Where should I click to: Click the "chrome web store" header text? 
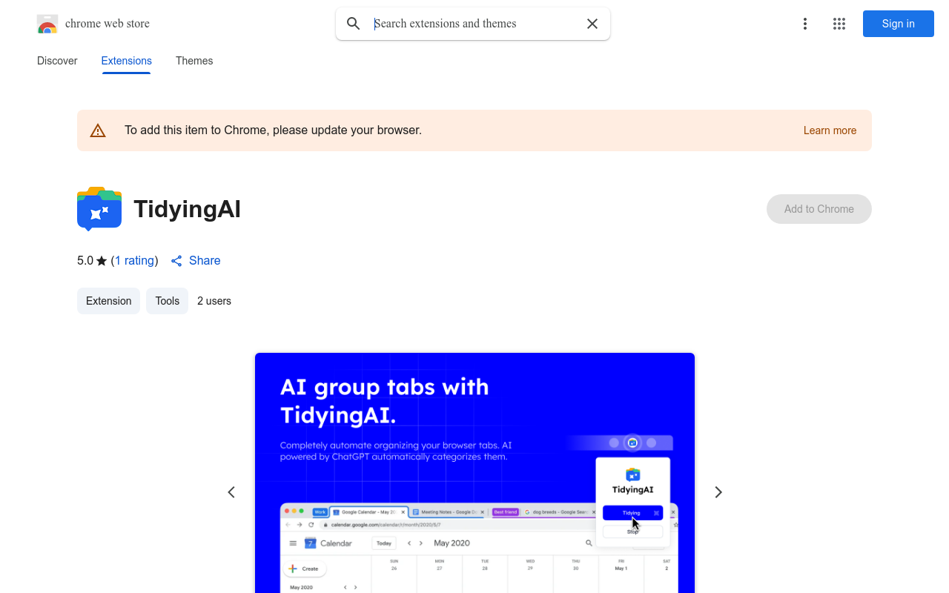pos(108,24)
